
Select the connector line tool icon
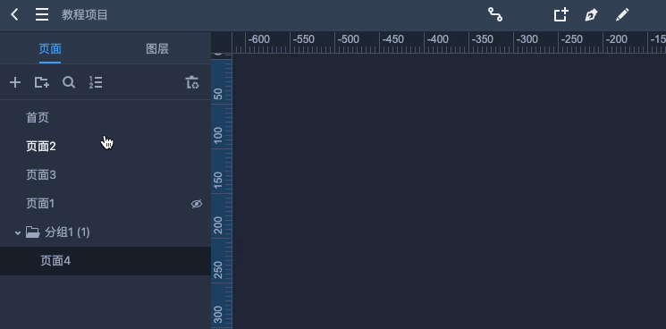[495, 15]
